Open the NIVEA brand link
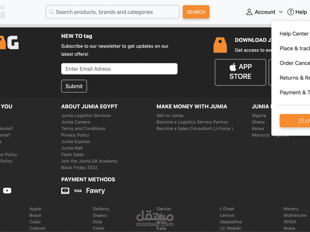 pyautogui.click(x=290, y=222)
